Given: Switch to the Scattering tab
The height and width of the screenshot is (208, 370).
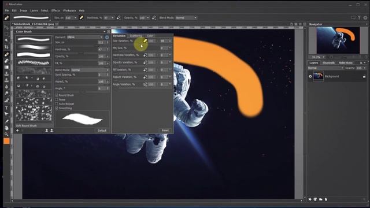Looking at the screenshot, I should coord(136,36).
